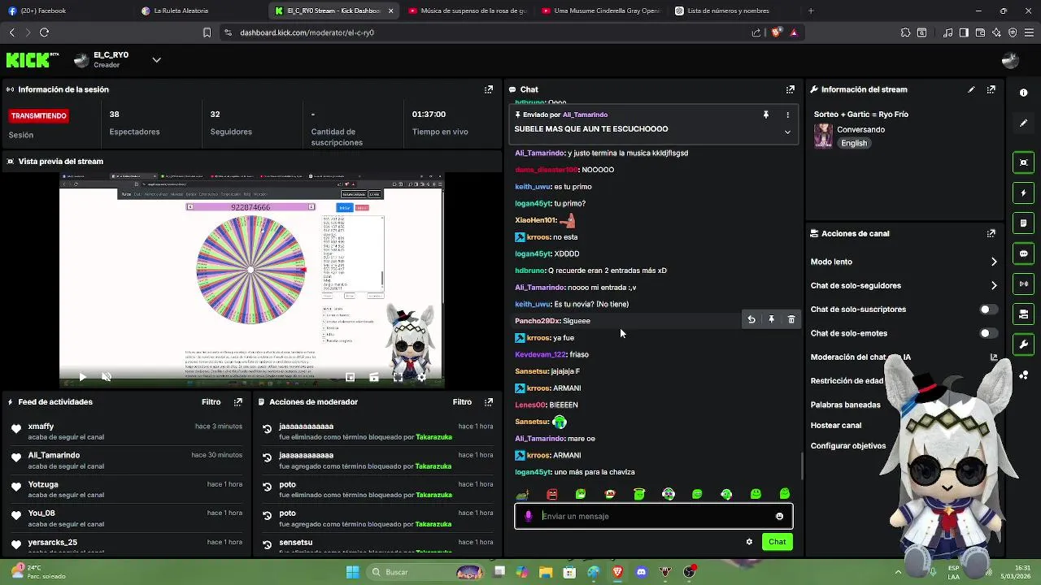Expand the Modo lento options
The height and width of the screenshot is (585, 1041).
[994, 262]
